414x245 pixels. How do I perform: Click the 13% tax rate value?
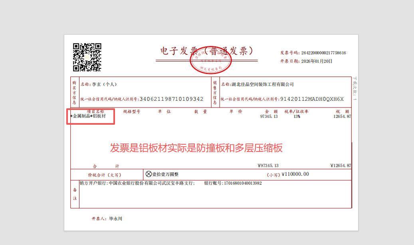pyautogui.click(x=297, y=116)
